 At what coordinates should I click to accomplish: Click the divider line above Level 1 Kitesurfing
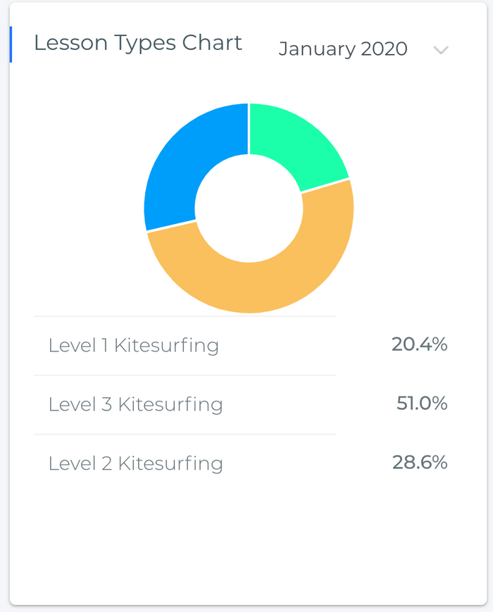[185, 316]
